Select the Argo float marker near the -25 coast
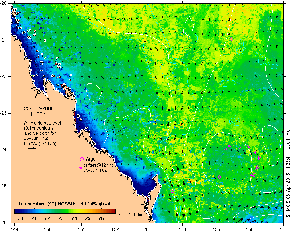Viewport: 291px width, 233px height. pyautogui.click(x=172, y=191)
